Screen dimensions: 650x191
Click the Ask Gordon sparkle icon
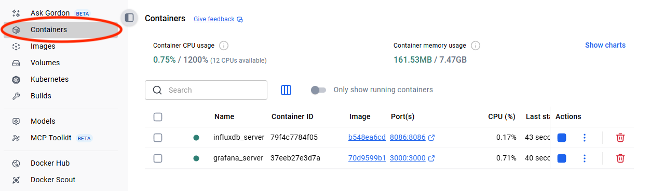click(16, 13)
